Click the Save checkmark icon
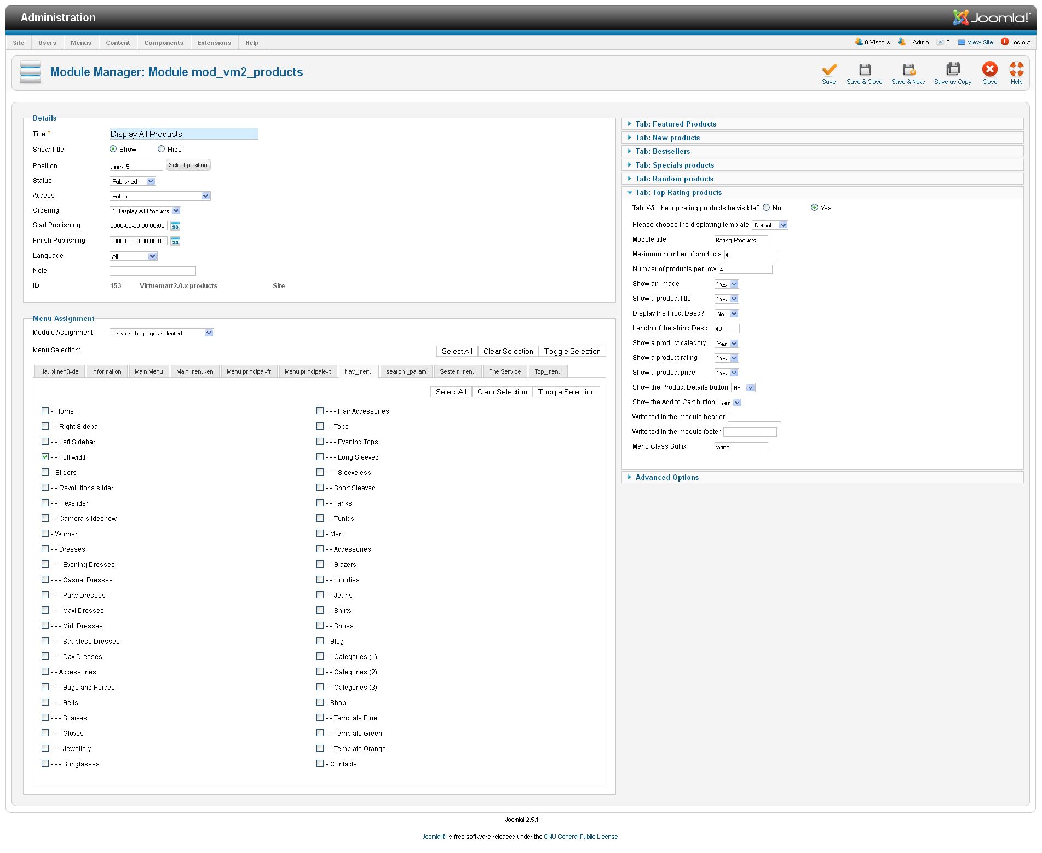 pos(828,70)
